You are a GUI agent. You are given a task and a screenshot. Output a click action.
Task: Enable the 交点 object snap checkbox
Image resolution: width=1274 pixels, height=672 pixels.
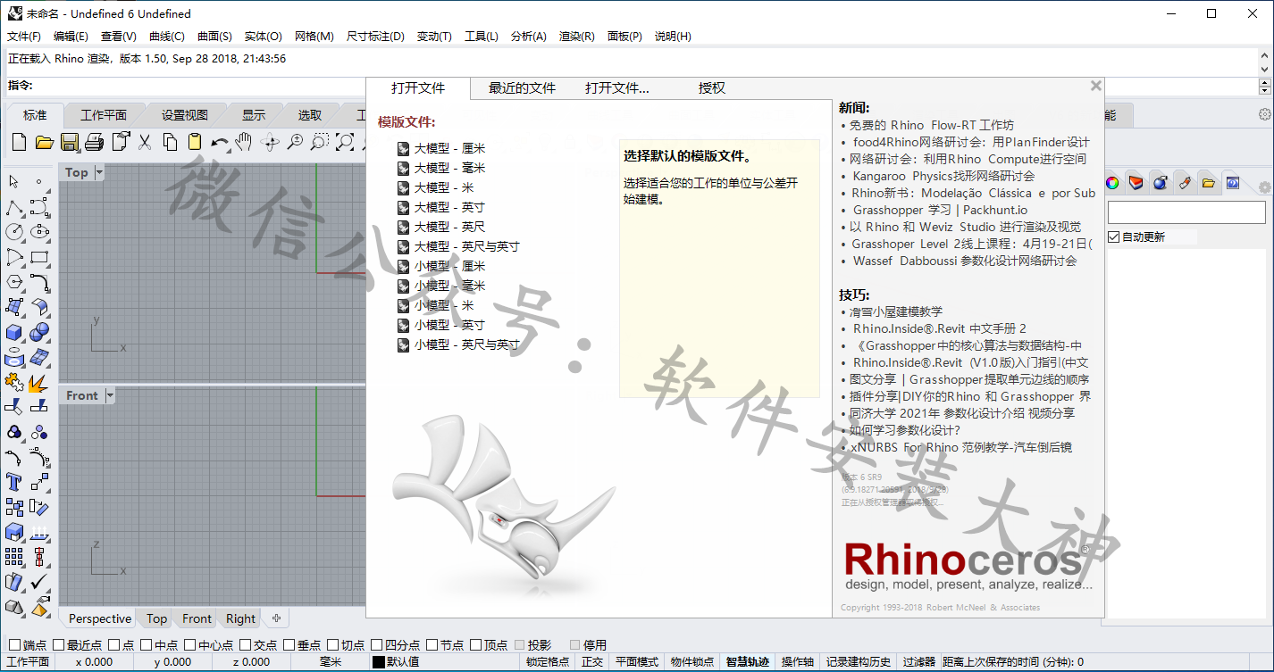[245, 645]
